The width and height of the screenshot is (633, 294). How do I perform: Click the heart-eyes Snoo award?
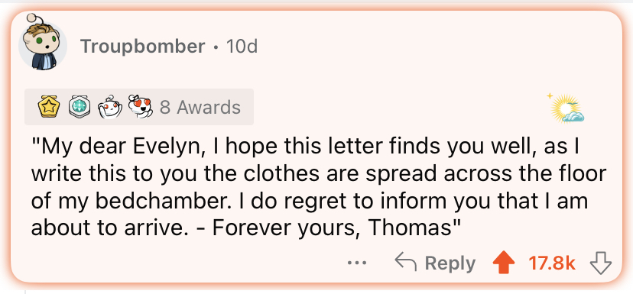[x=140, y=107]
